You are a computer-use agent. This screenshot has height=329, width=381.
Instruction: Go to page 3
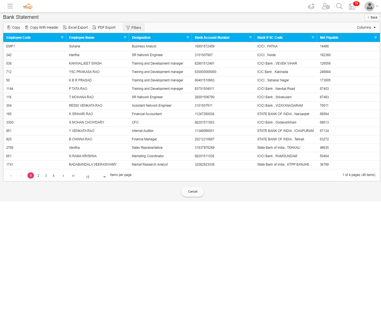click(x=46, y=176)
